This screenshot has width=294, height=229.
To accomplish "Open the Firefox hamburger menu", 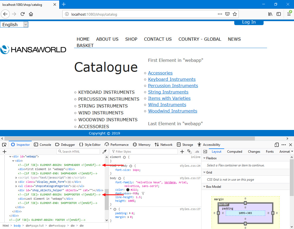I will 289,14.
